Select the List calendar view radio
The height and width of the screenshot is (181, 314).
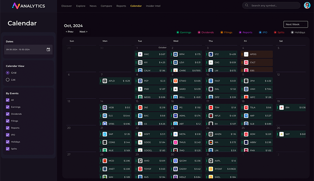pos(8,79)
